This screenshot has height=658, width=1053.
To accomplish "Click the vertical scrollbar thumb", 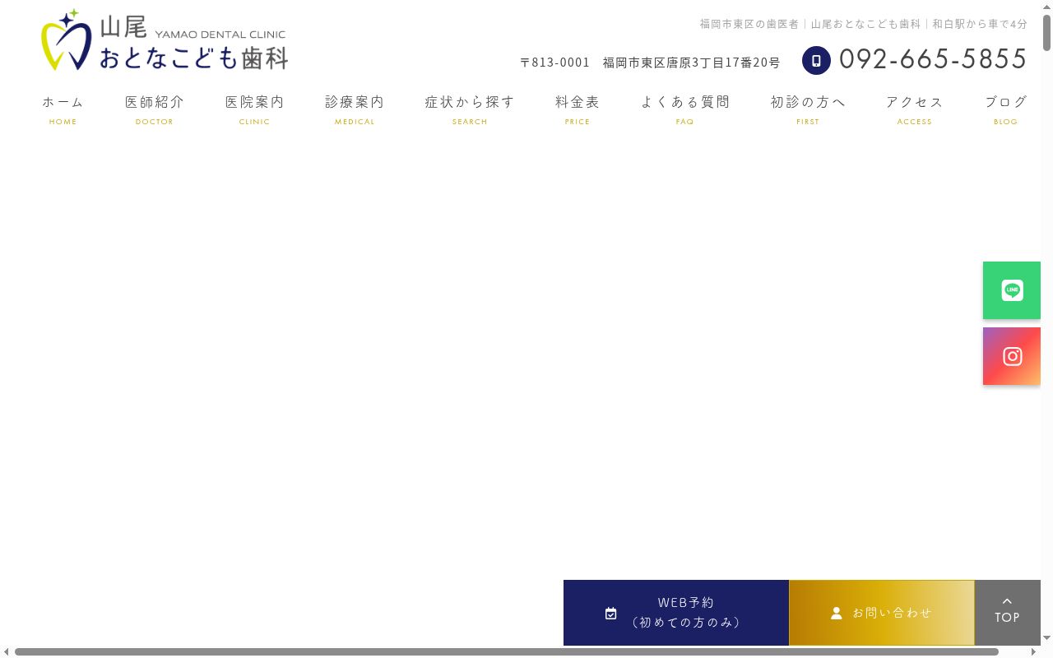I will [1047, 32].
